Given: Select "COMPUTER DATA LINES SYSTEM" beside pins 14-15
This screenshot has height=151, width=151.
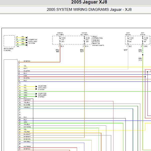Looking at the screenshot, I should tap(42, 95).
